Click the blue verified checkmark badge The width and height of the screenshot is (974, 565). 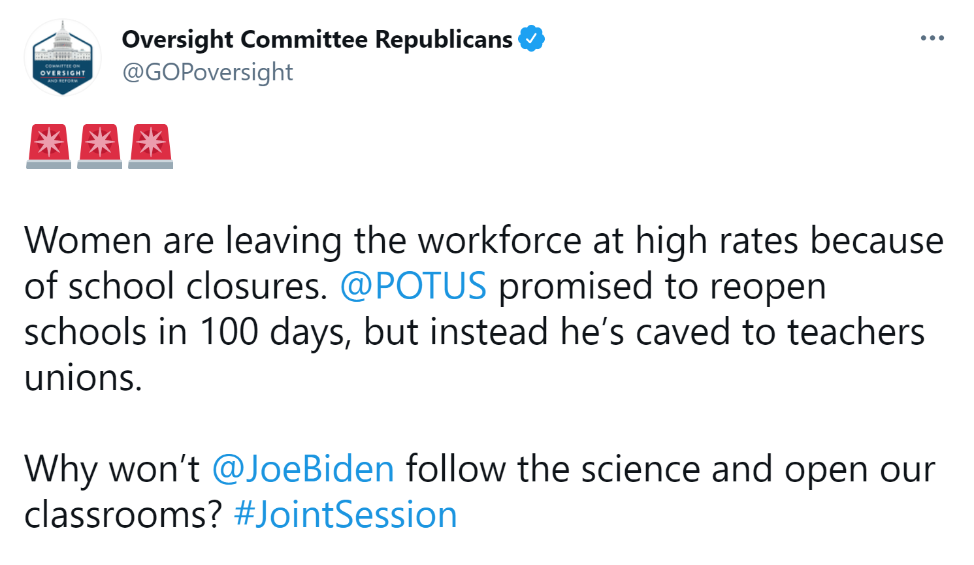tap(531, 39)
